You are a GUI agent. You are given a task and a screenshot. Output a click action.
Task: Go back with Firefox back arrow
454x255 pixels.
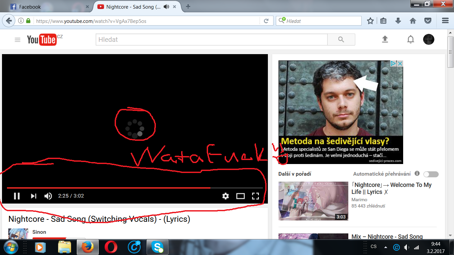pyautogui.click(x=9, y=21)
